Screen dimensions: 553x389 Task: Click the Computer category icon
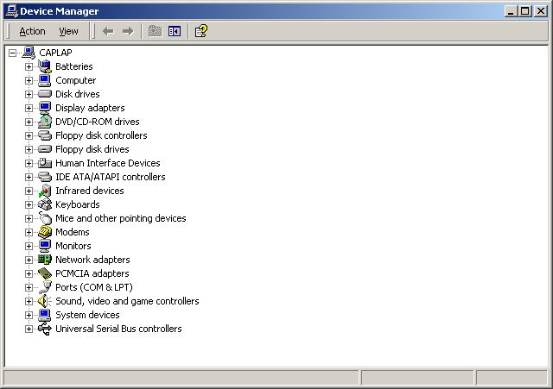click(x=45, y=80)
